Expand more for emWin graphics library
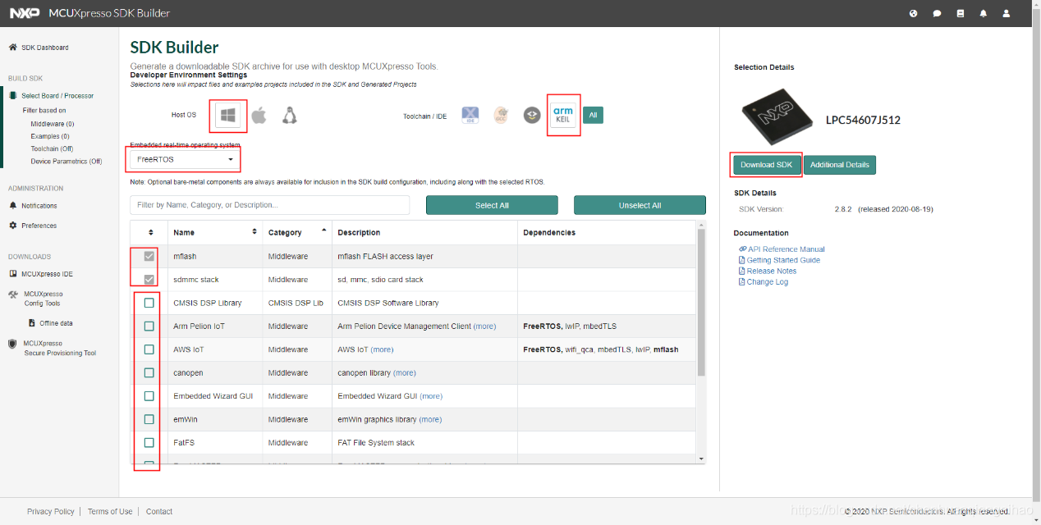1041x525 pixels. pyautogui.click(x=430, y=419)
